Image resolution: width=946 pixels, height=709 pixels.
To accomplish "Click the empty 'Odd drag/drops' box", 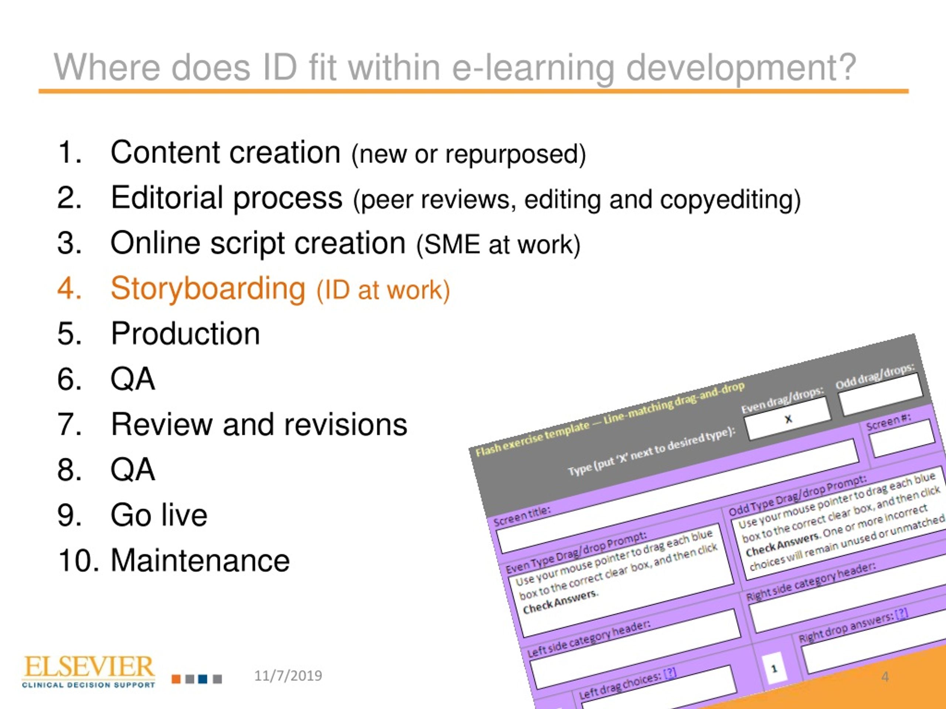I will tap(881, 394).
